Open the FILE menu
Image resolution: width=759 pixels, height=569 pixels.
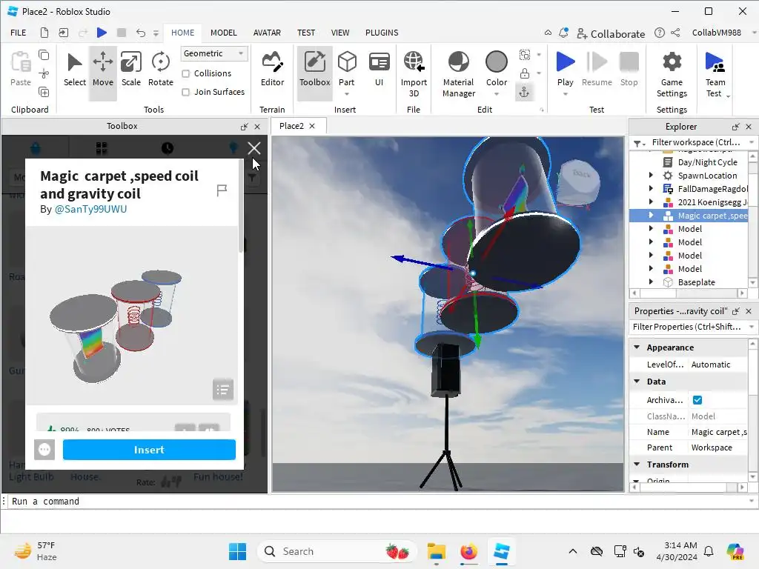19,33
